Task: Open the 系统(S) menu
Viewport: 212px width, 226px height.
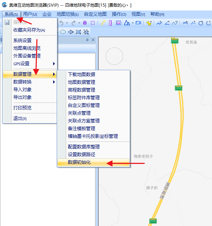Action: 11,14
